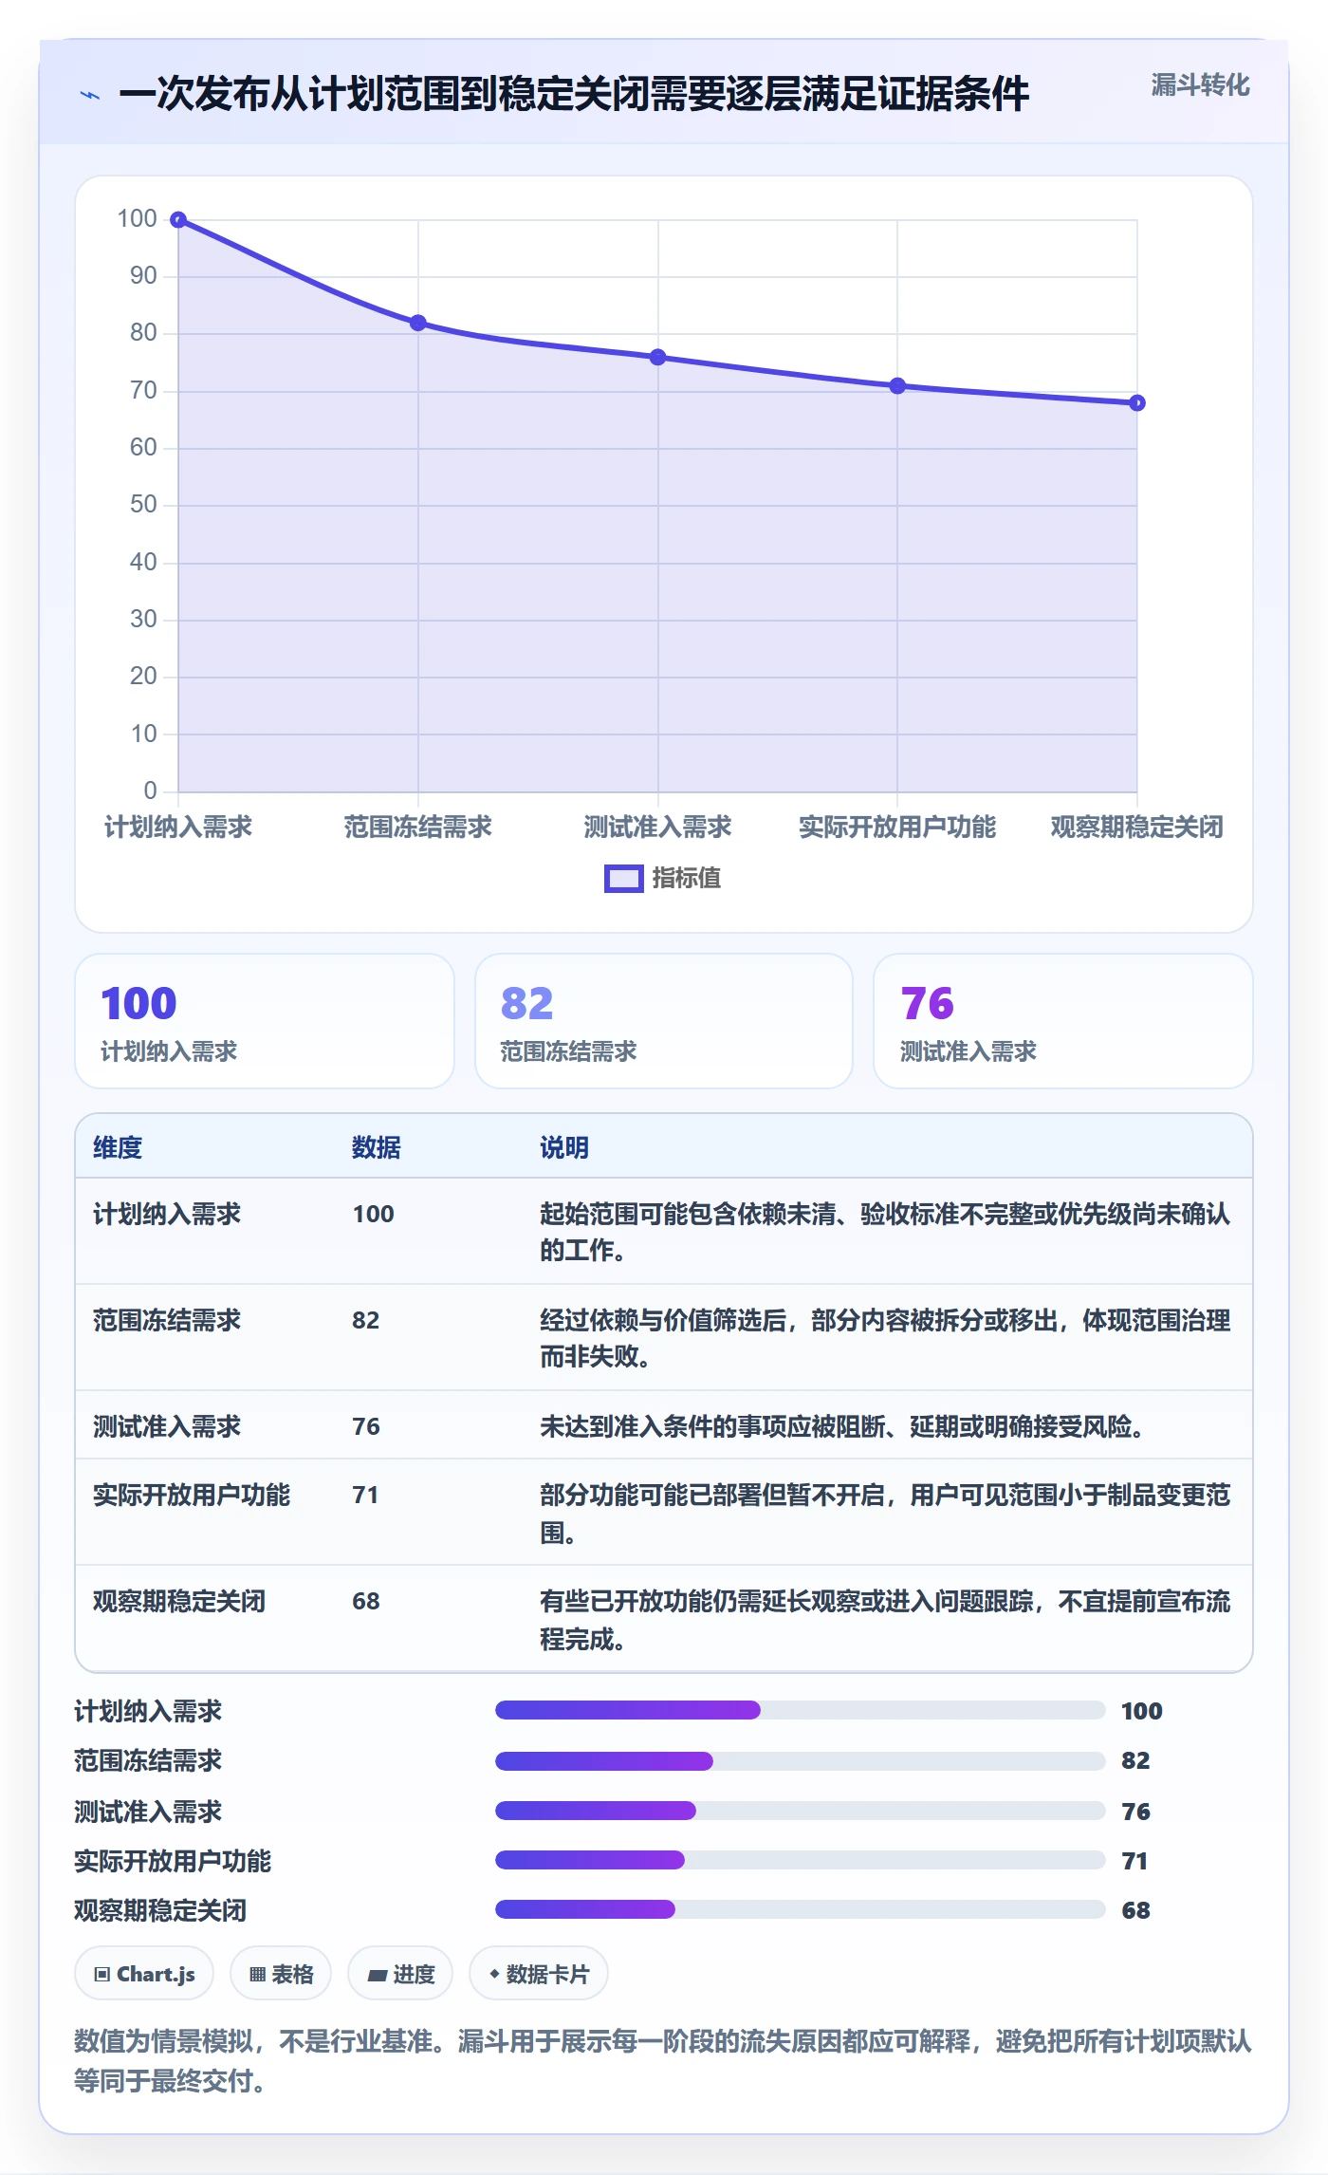Click the 实际开放用户功能 progress bar

[801, 1860]
